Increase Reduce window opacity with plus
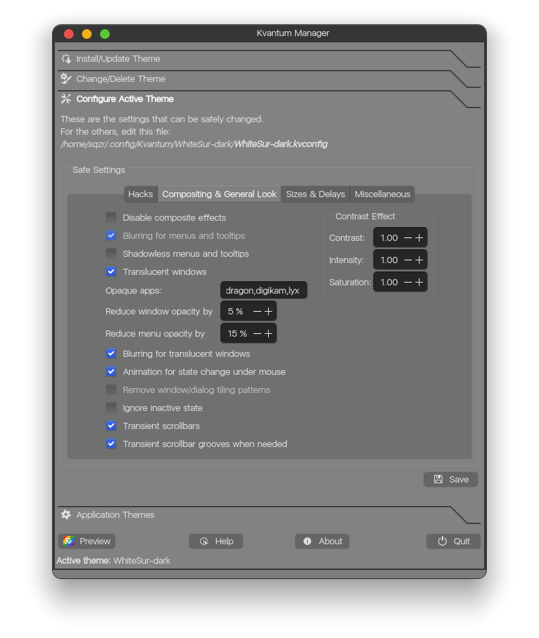This screenshot has width=539, height=638. pos(268,311)
